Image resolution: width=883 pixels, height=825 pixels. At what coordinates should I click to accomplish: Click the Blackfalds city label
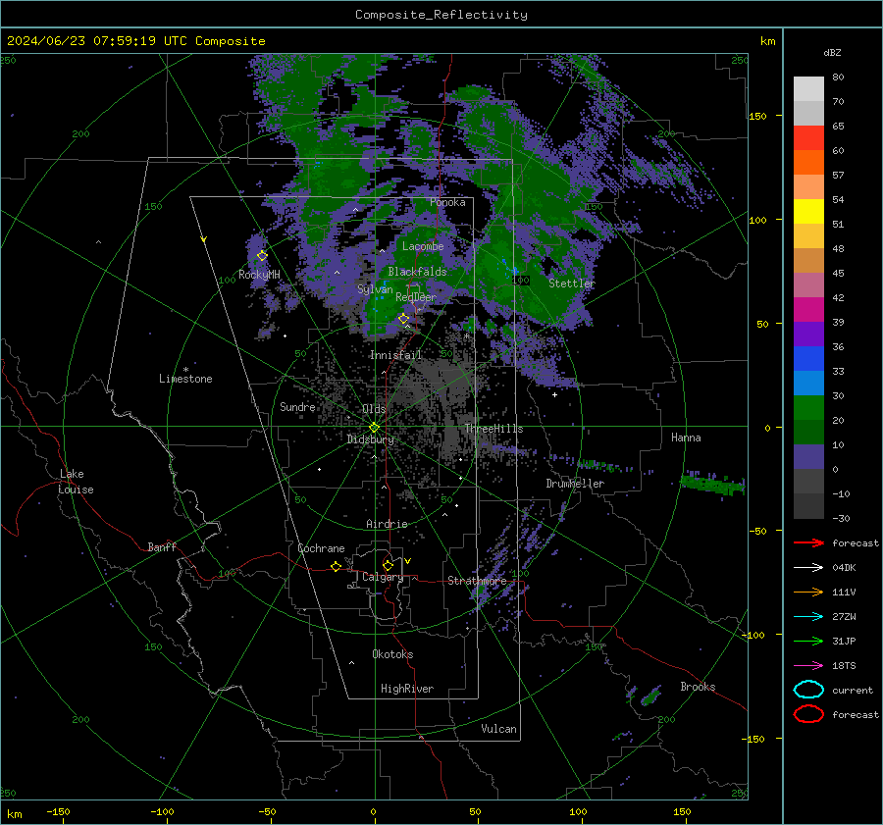click(x=417, y=272)
